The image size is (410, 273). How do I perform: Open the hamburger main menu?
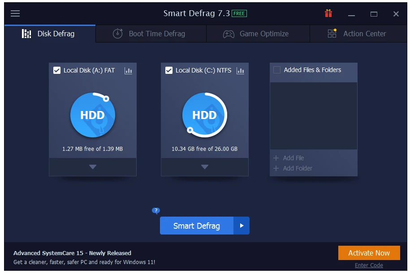(15, 13)
